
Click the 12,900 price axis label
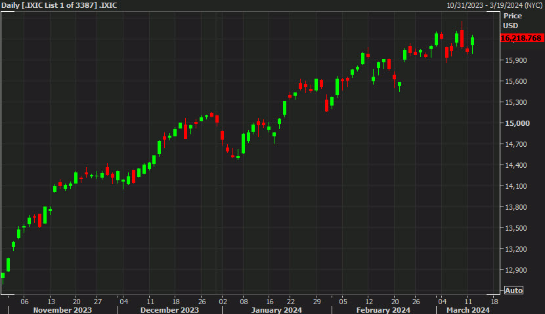tap(516, 270)
